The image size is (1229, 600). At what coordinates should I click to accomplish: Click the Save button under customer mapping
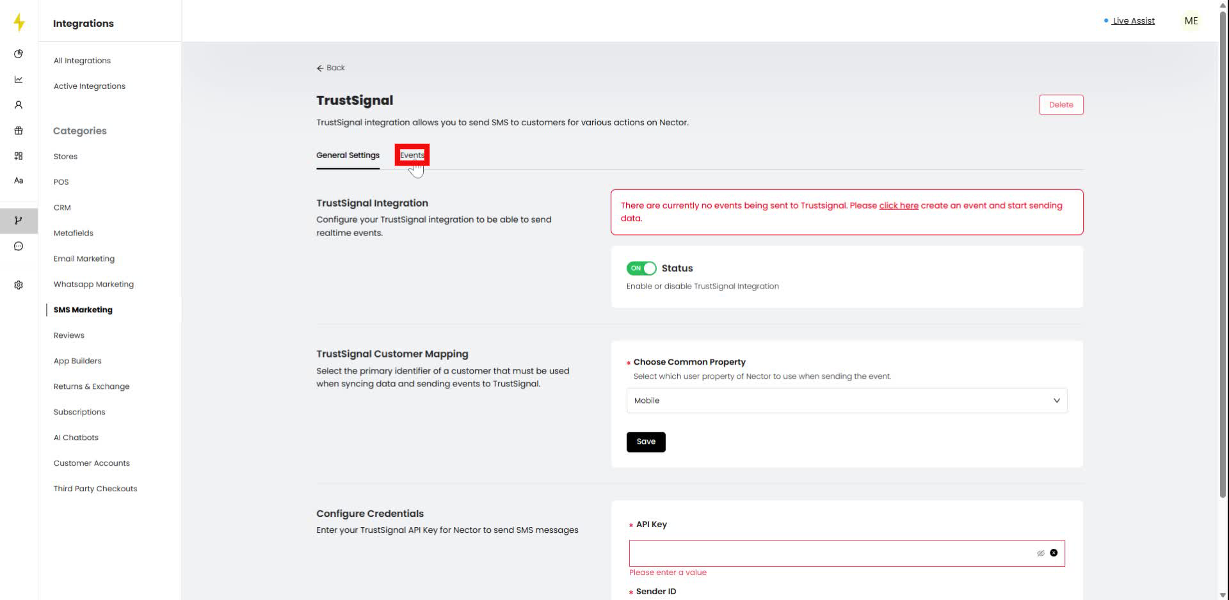coord(645,441)
